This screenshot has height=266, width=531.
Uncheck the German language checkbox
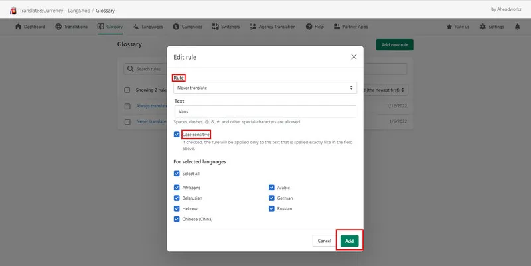point(271,198)
